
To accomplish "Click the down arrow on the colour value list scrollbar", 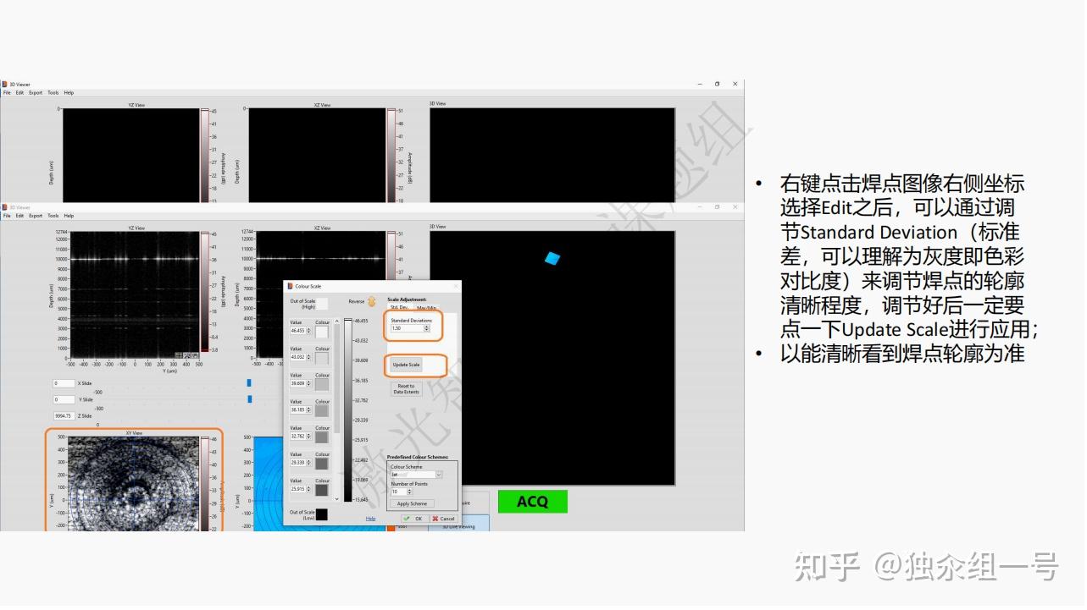I will pos(336,499).
